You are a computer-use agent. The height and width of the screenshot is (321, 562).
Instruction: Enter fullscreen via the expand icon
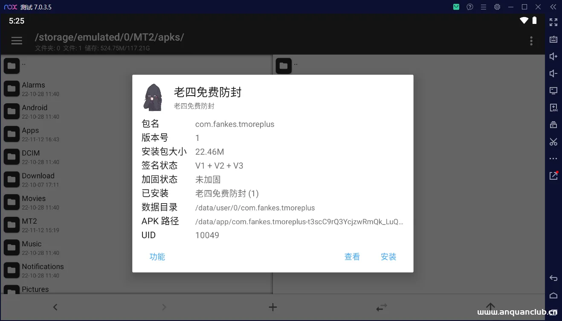tap(553, 22)
